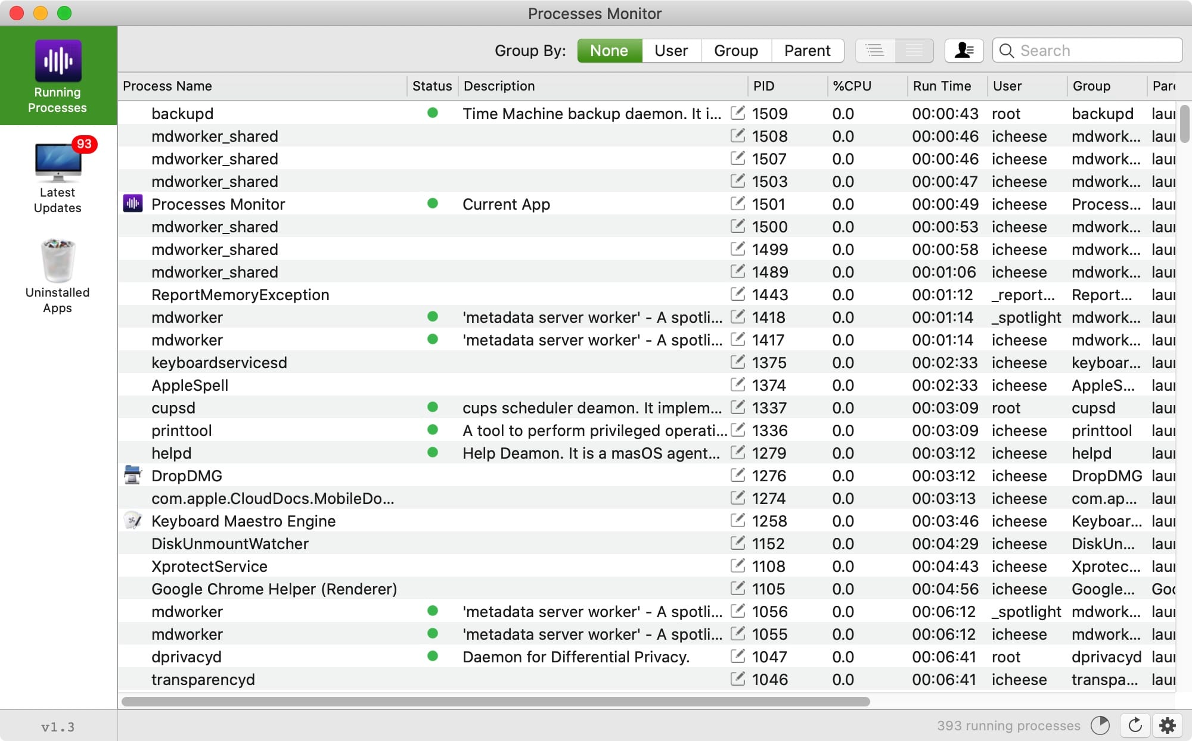Click in the Search field

tap(1087, 51)
